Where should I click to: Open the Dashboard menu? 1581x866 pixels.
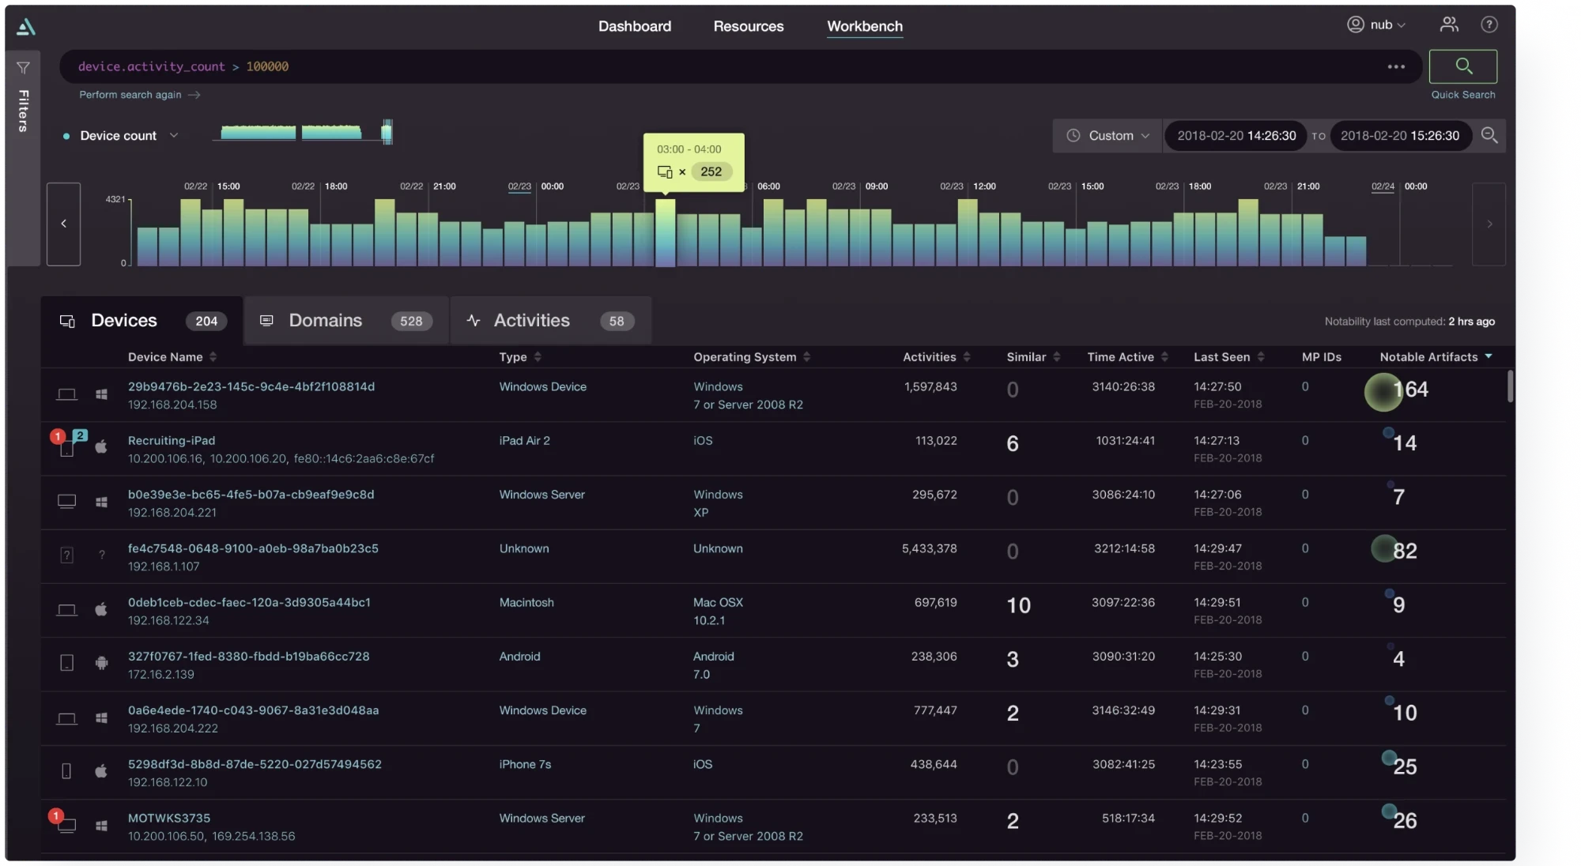(635, 26)
